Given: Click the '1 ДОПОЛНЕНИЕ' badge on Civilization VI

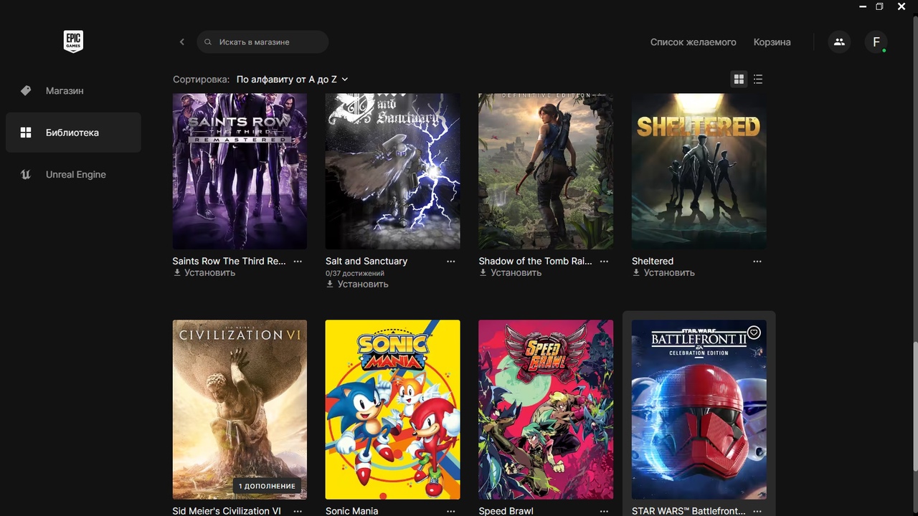Looking at the screenshot, I should (x=267, y=486).
